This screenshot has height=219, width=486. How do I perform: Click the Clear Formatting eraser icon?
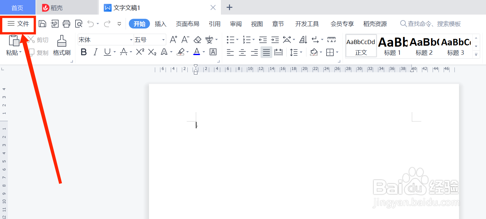point(197,39)
